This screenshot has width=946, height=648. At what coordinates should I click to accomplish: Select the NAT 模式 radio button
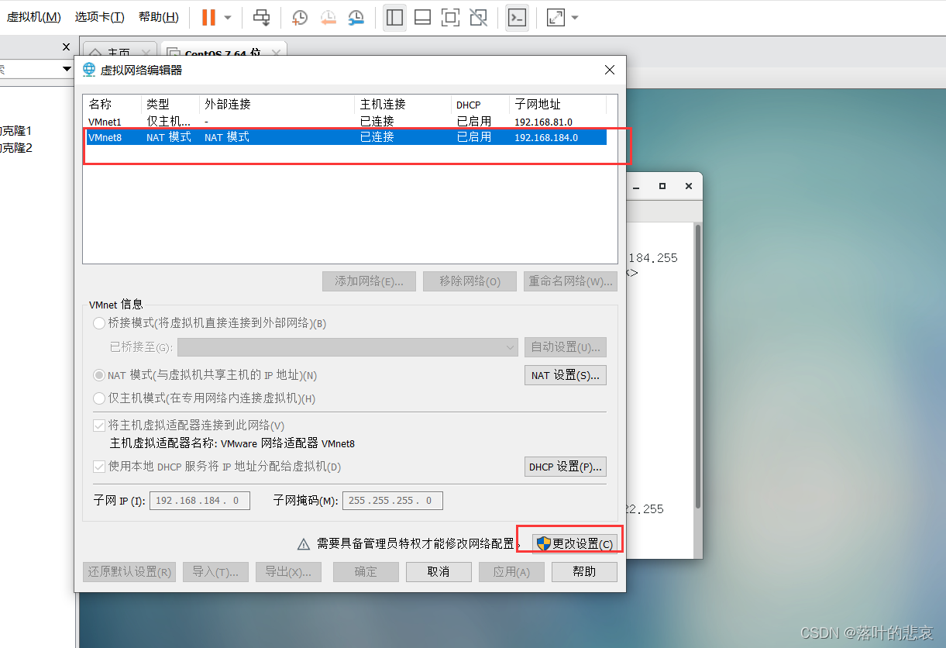tap(99, 375)
